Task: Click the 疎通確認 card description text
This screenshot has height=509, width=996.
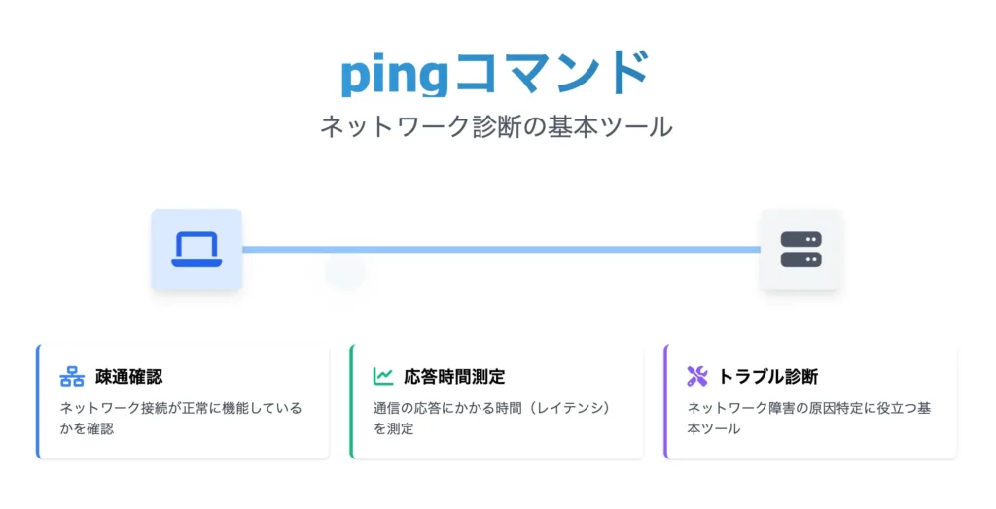Action: (181, 419)
